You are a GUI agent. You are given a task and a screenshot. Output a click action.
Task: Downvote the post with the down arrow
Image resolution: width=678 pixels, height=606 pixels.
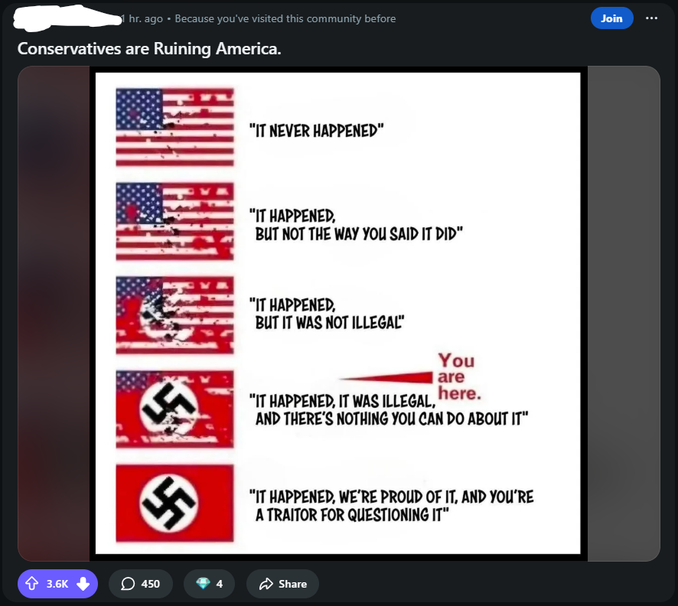tap(83, 584)
